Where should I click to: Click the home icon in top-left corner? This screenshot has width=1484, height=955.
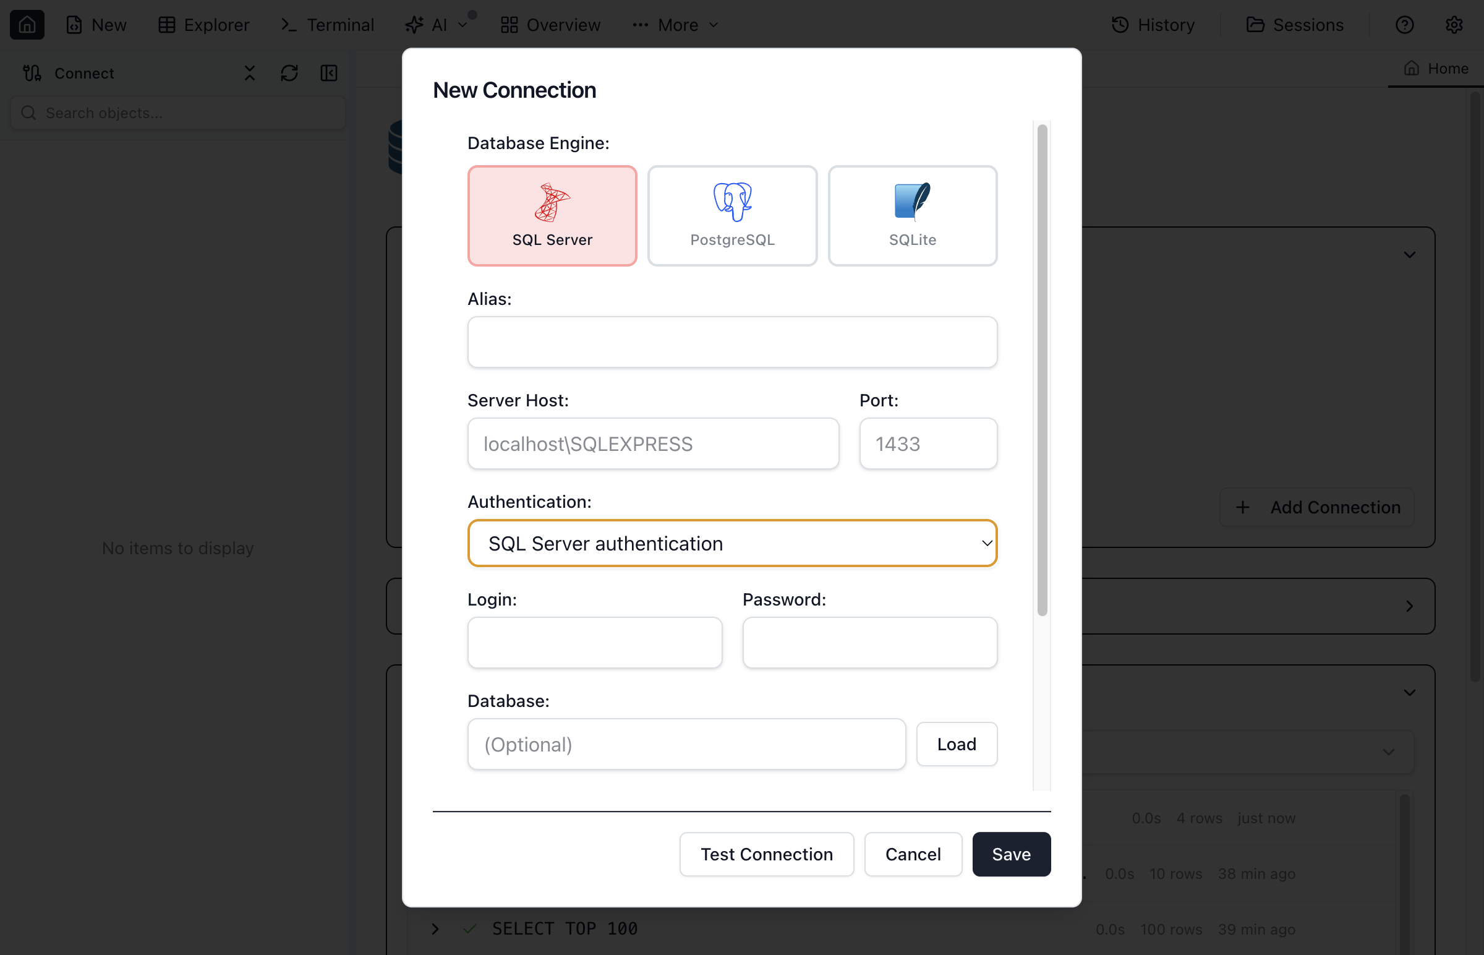pyautogui.click(x=27, y=25)
